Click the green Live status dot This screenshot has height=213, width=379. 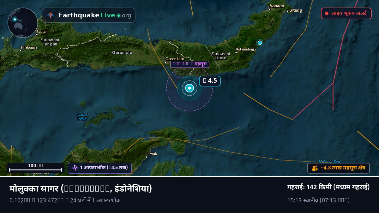[x=118, y=15]
